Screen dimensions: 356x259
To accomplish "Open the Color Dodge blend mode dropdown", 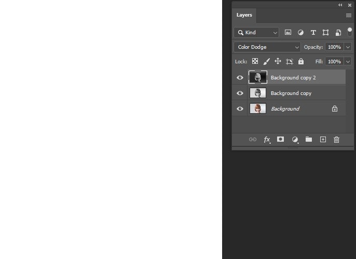I will click(x=267, y=47).
